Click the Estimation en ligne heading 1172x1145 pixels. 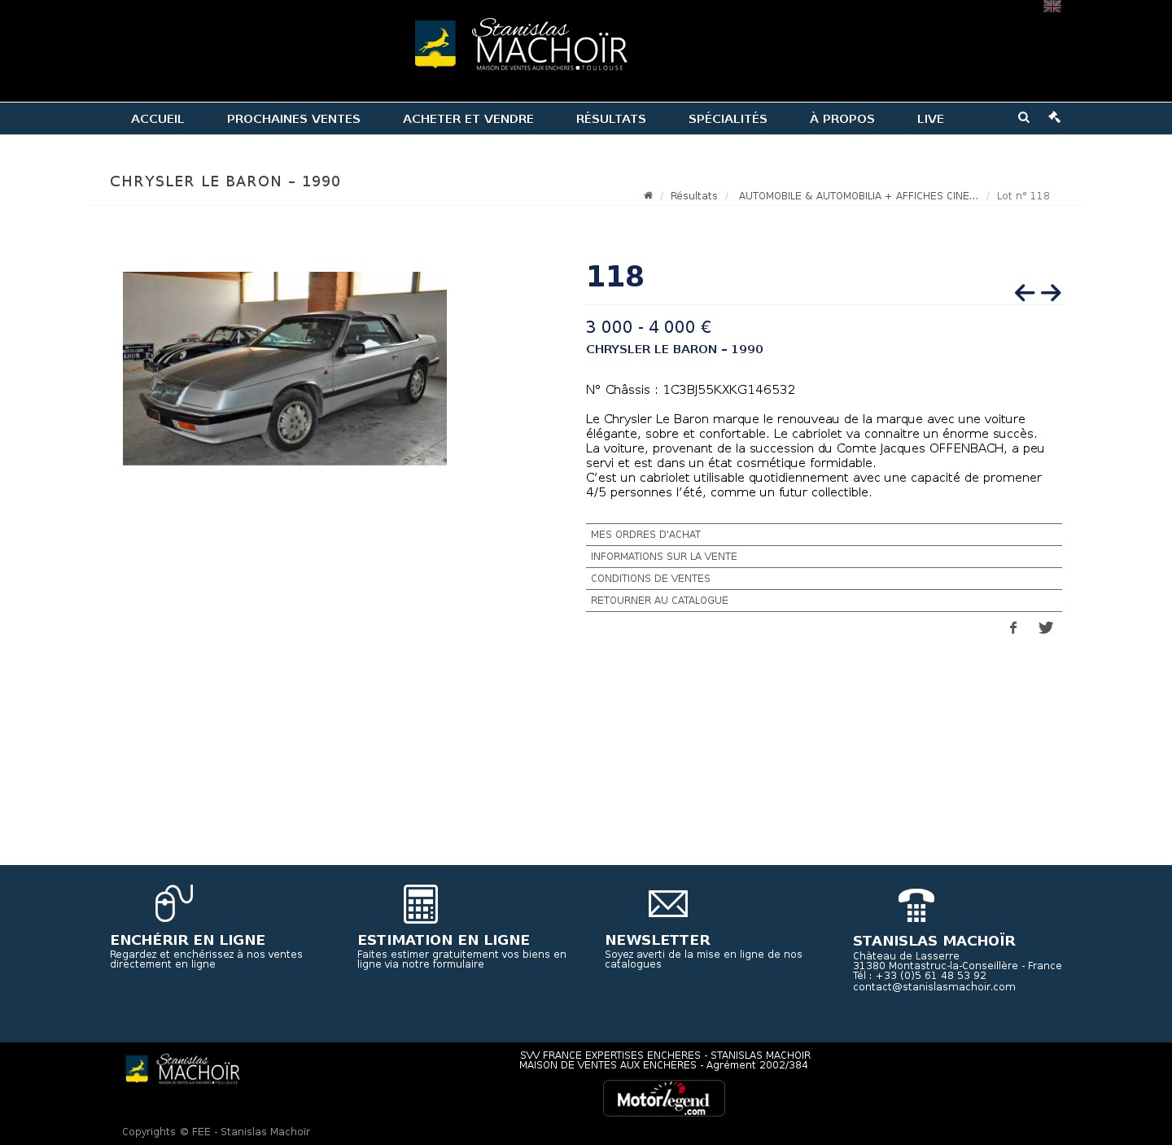[444, 940]
